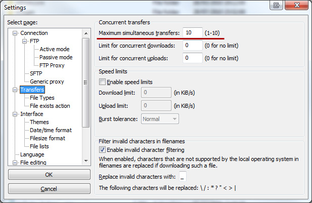This screenshot has width=312, height=203.
Task: Open the Themes page
Action: (39, 122)
